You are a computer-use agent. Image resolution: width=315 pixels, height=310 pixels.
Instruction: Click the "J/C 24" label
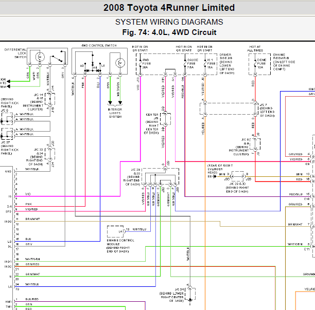(180, 289)
